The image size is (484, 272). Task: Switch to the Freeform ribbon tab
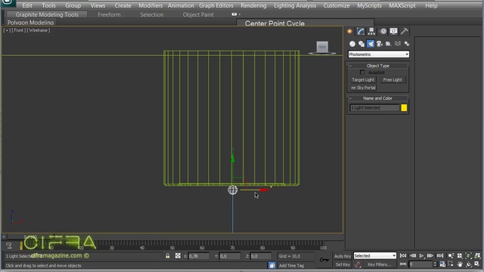tap(109, 14)
